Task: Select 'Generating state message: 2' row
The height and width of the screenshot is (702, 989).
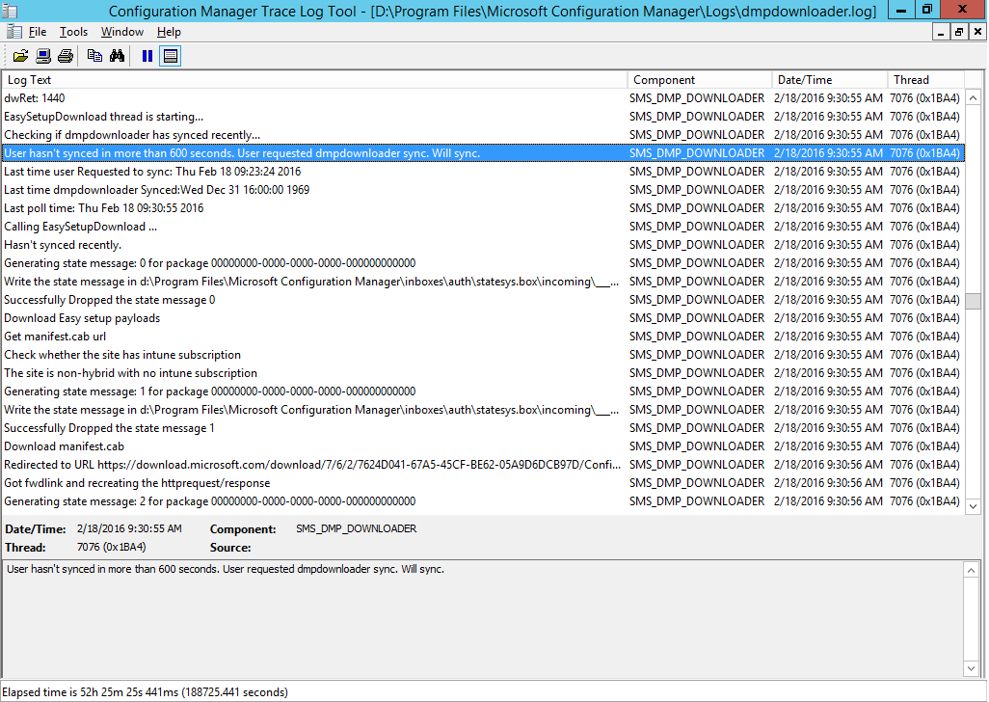Action: point(483,500)
